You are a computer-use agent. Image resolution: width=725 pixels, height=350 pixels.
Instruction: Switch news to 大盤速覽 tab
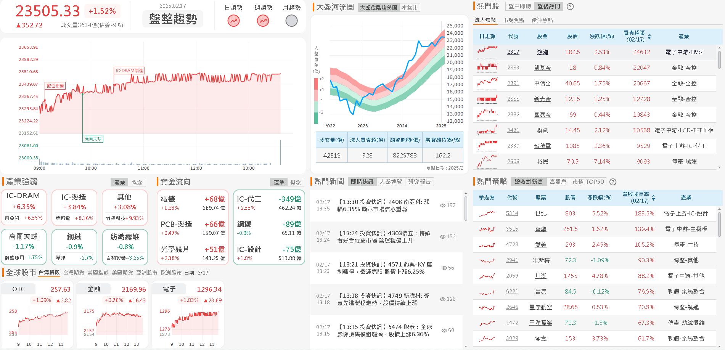pyautogui.click(x=391, y=182)
